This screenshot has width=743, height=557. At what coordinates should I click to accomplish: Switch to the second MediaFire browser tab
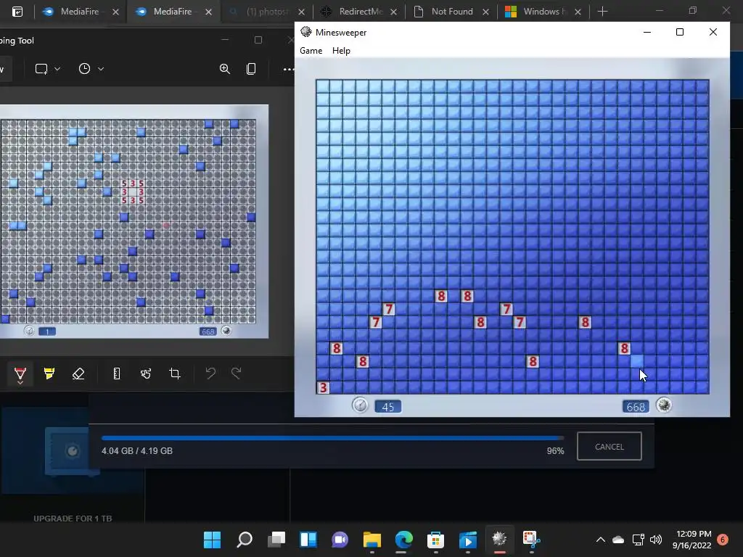pos(173,12)
